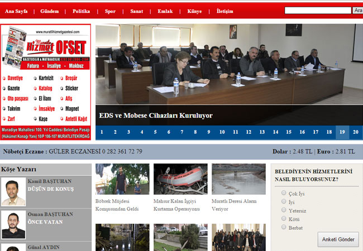The height and width of the screenshot is (251, 363).
Task: Open the İletişim page
Action: click(225, 11)
